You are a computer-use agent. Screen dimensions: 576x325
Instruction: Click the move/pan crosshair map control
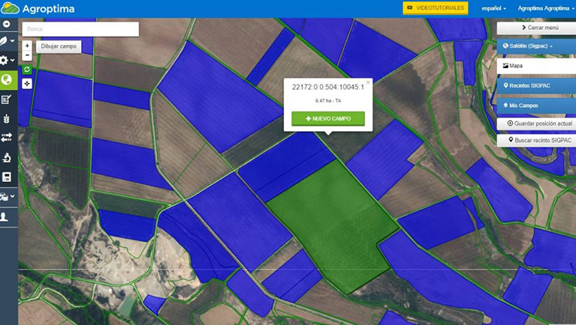[x=27, y=83]
